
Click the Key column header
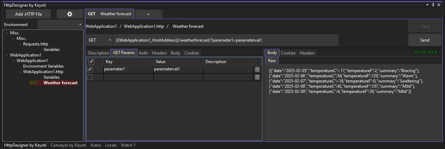(129, 62)
